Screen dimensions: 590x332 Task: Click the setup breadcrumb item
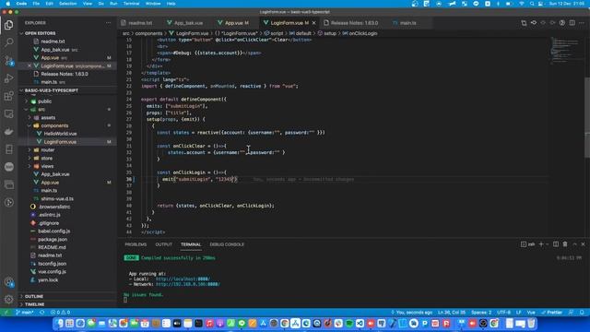(330, 33)
